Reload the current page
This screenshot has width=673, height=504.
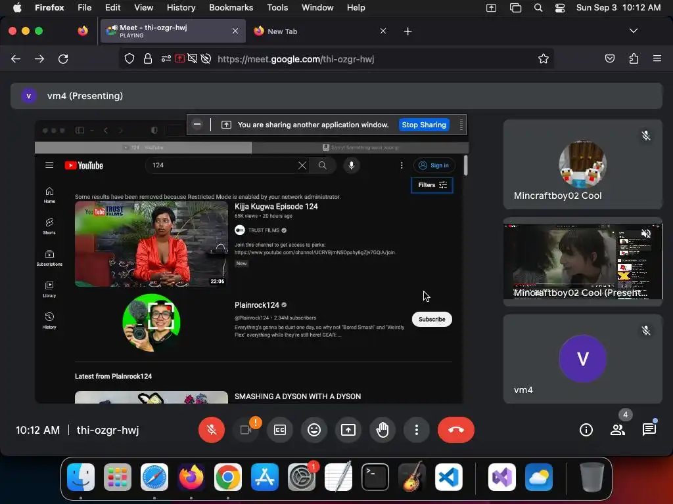pyautogui.click(x=63, y=58)
